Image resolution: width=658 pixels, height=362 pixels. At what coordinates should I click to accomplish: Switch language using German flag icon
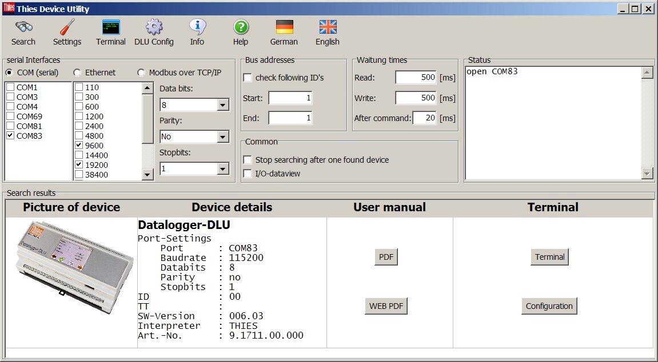[x=284, y=27]
